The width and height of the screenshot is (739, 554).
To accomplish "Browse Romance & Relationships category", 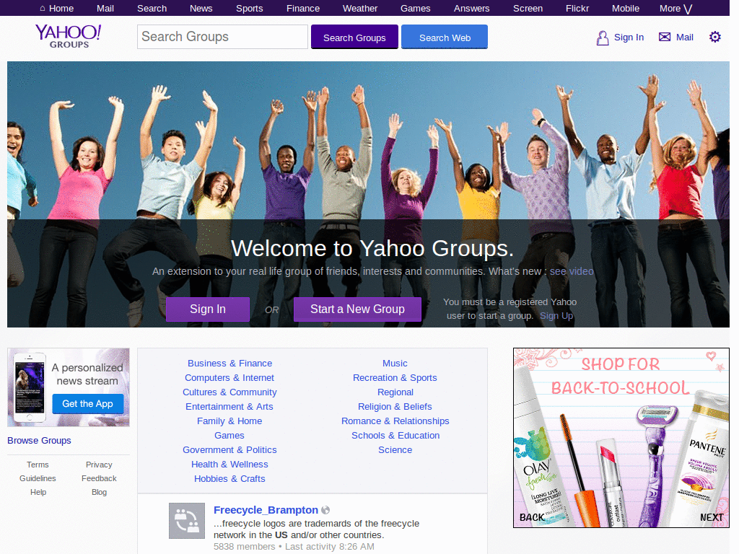I will 395,421.
